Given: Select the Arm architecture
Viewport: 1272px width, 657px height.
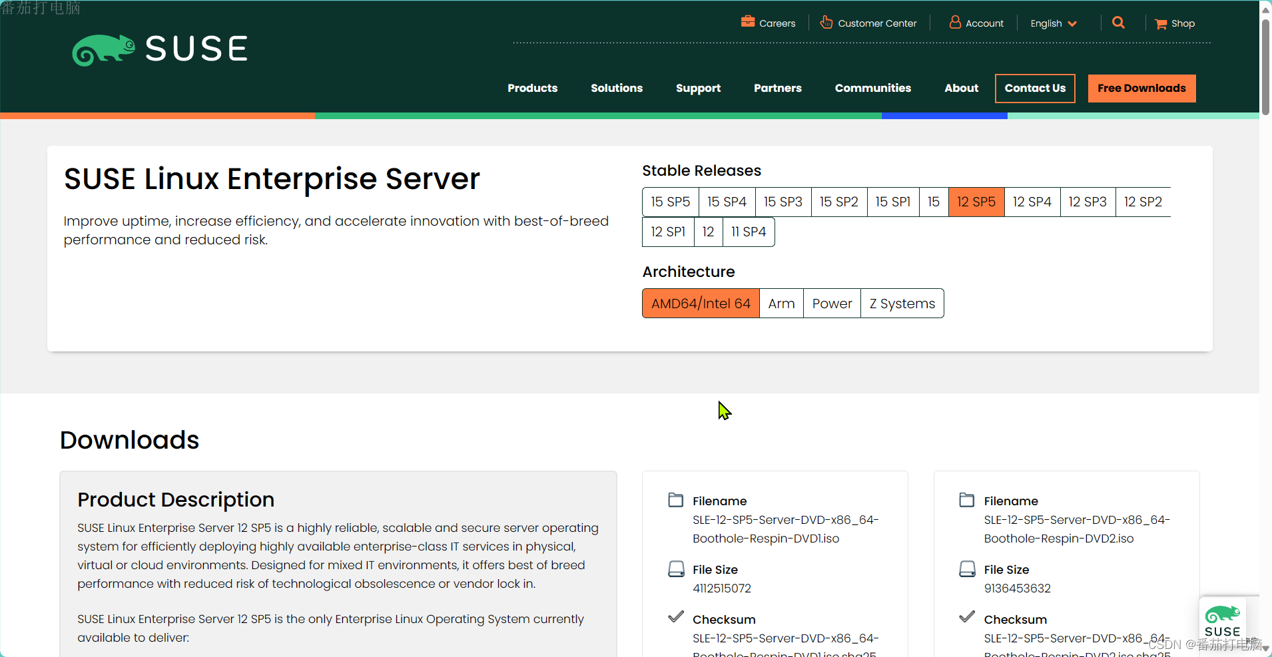Looking at the screenshot, I should [781, 303].
